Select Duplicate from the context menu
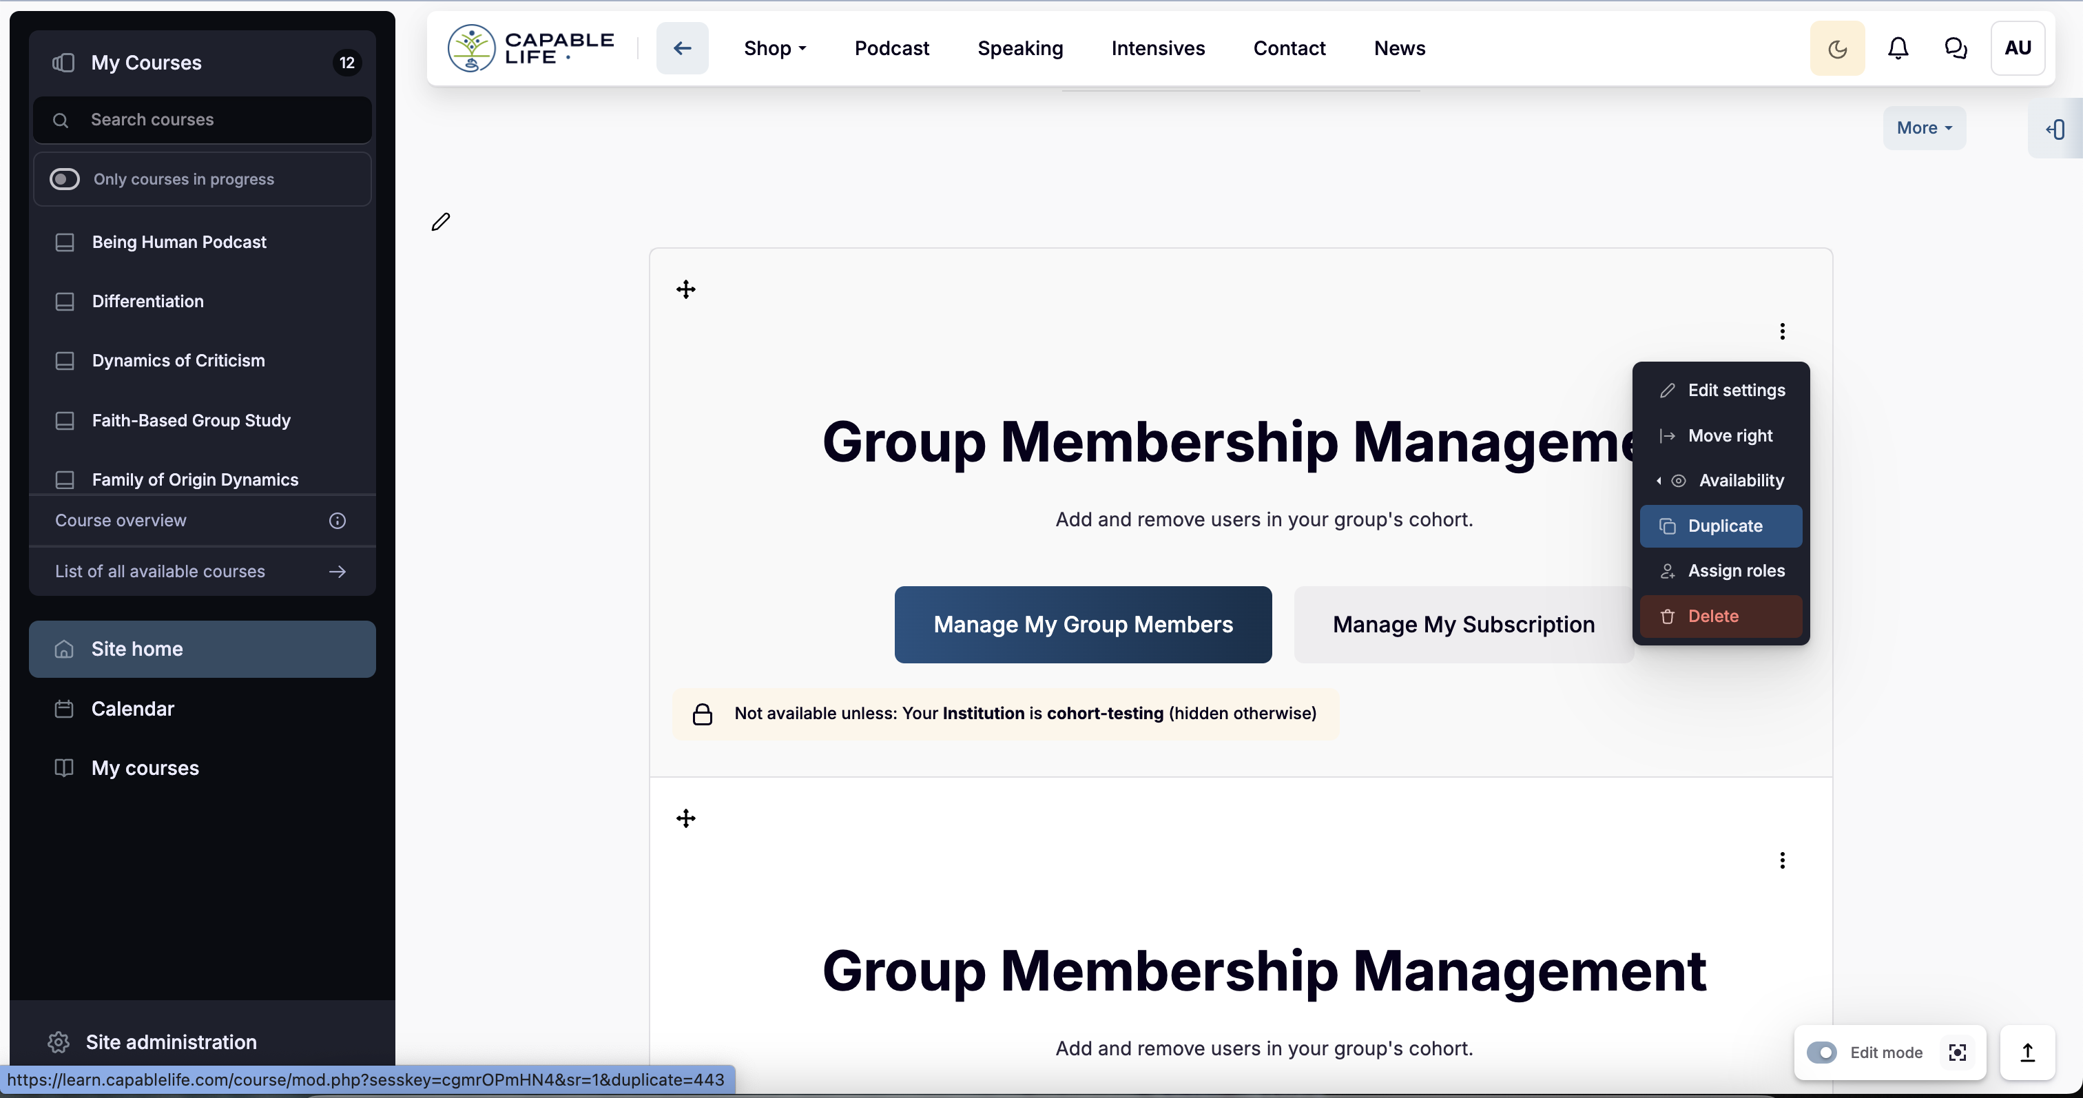Image resolution: width=2083 pixels, height=1098 pixels. pyautogui.click(x=1723, y=526)
